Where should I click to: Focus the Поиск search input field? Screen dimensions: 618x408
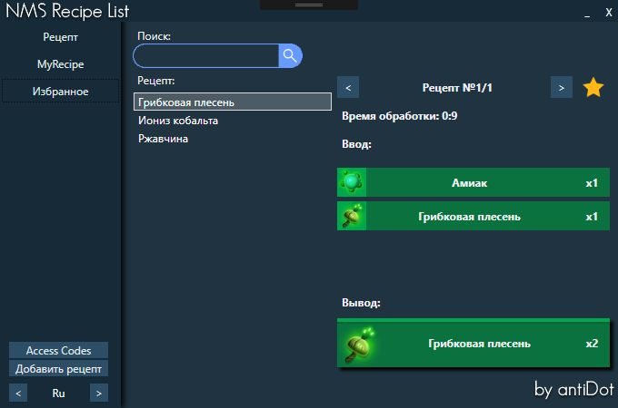pos(206,56)
